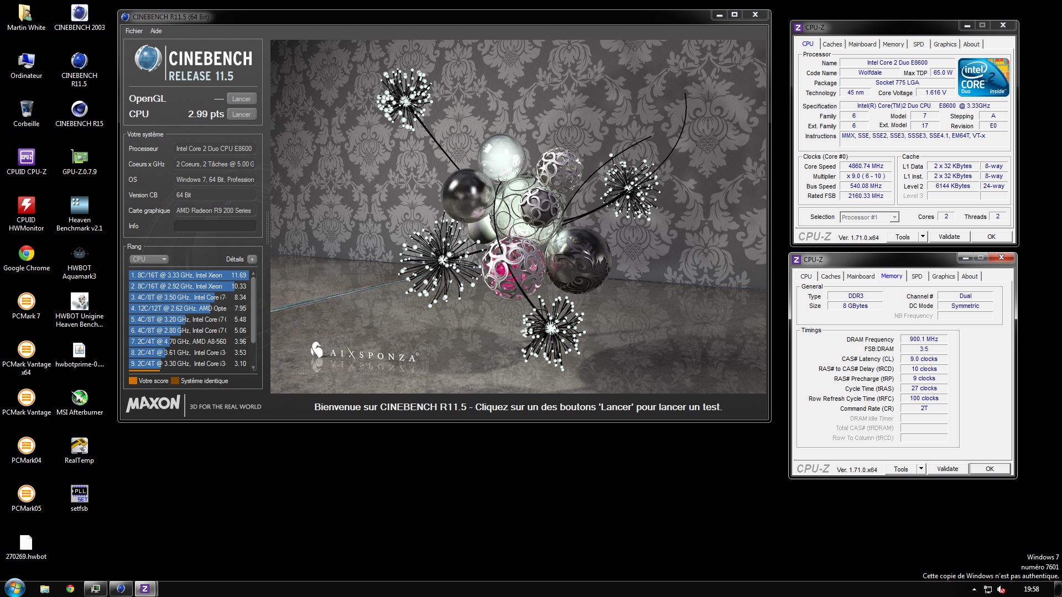Select ranking row 12C/12T @ 2.62 GHz AMD Opteron
1062x597 pixels.
(189, 308)
